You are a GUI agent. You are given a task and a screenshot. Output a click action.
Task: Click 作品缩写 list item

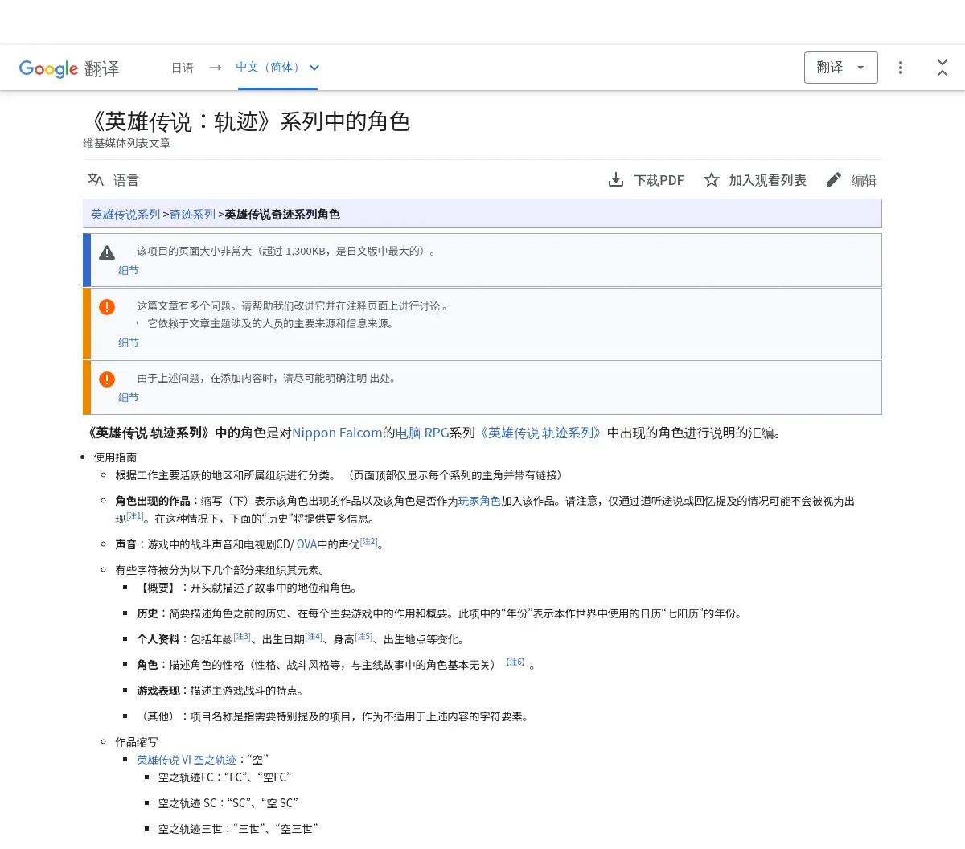click(x=137, y=742)
